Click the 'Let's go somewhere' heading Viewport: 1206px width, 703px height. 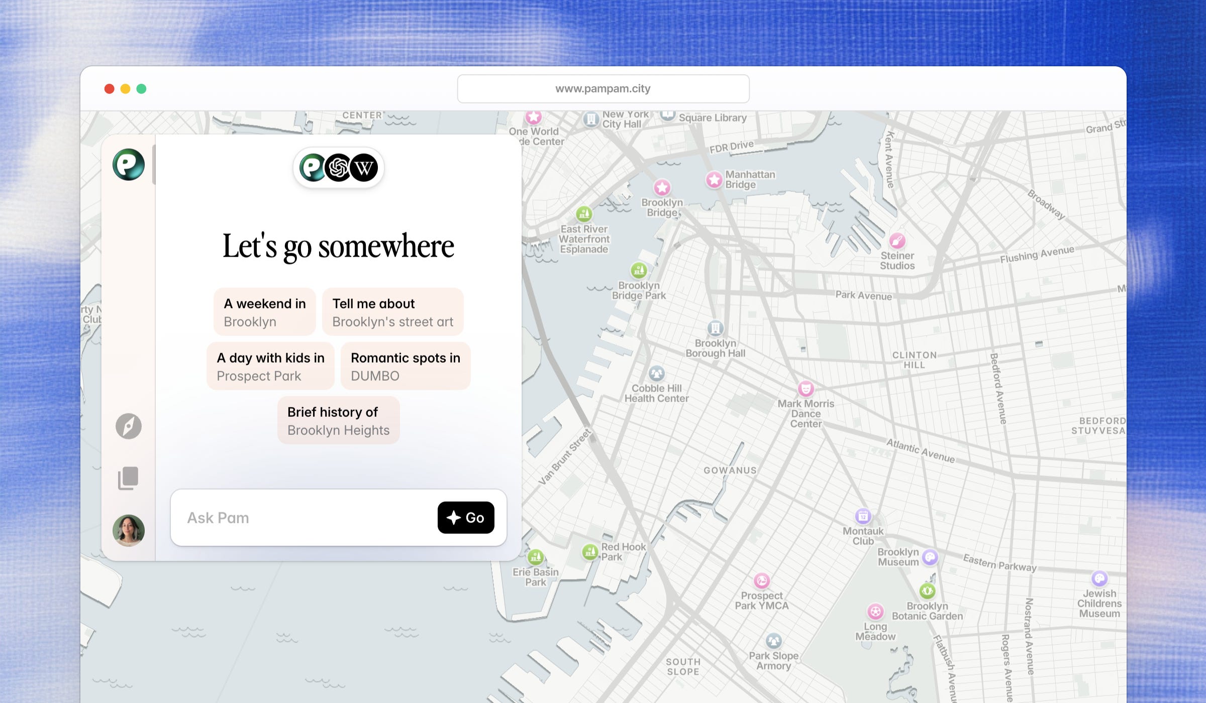(x=338, y=246)
